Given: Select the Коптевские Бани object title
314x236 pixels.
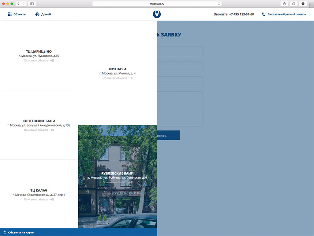Looking at the screenshot, I should [39, 121].
